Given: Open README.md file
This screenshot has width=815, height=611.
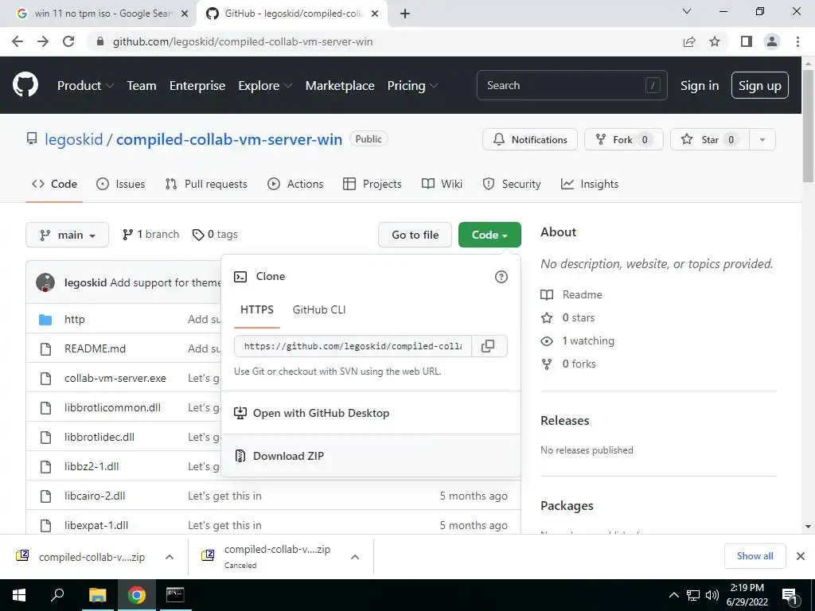Looking at the screenshot, I should click(96, 348).
